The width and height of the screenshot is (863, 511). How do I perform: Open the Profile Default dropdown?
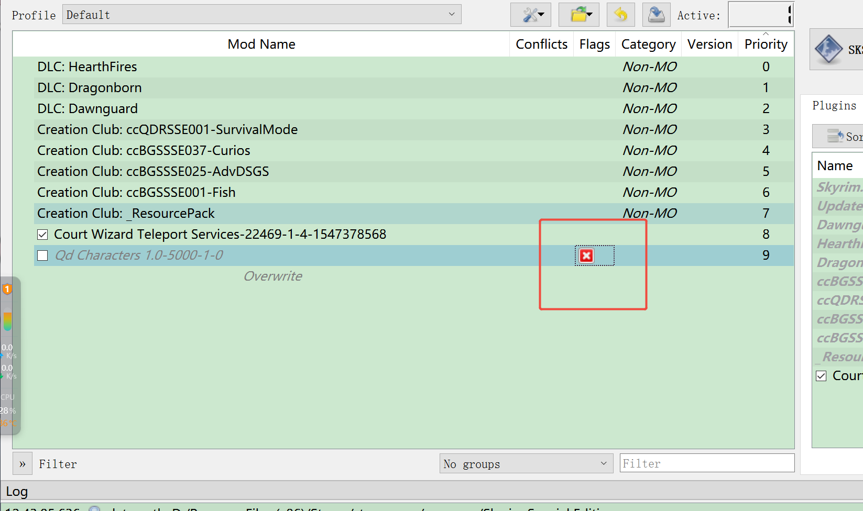click(x=261, y=15)
